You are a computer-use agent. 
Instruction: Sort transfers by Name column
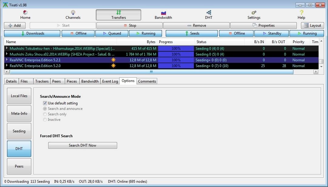pyautogui.click(x=60, y=42)
